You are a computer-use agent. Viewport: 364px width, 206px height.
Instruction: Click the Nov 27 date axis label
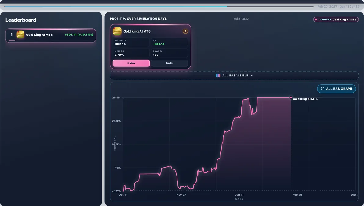[181, 195]
